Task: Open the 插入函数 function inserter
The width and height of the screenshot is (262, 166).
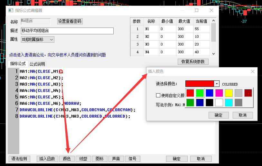Action: (x=47, y=159)
